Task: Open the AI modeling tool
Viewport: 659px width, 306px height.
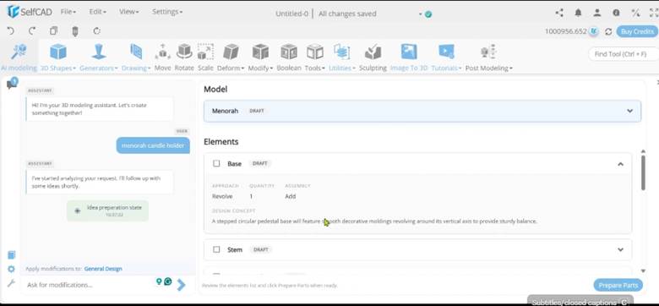Action: click(19, 57)
